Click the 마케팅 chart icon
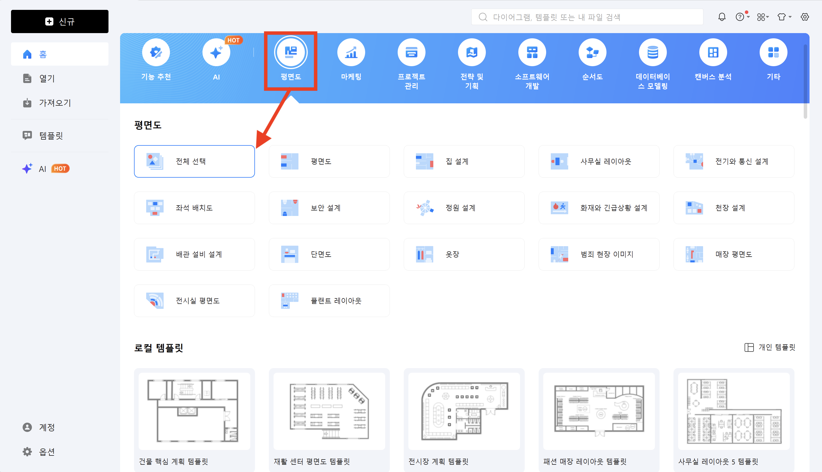This screenshot has height=472, width=822. click(x=351, y=52)
